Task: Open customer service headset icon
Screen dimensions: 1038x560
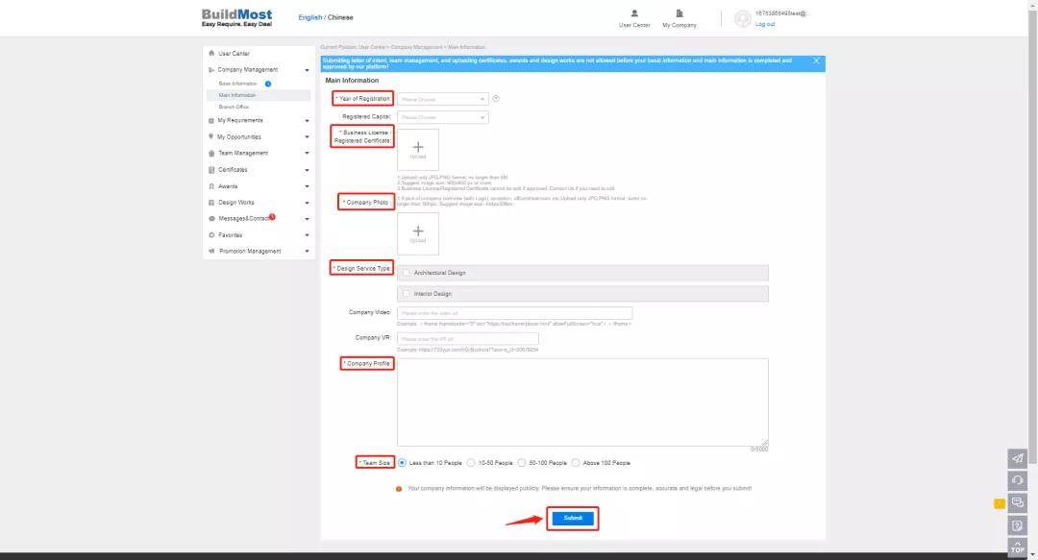Action: click(x=1018, y=479)
